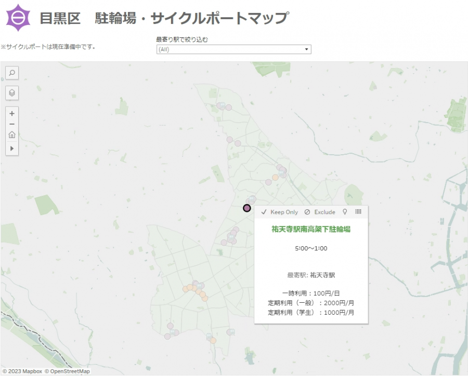Reset map to home view
The height and width of the screenshot is (376, 468).
pyautogui.click(x=12, y=135)
